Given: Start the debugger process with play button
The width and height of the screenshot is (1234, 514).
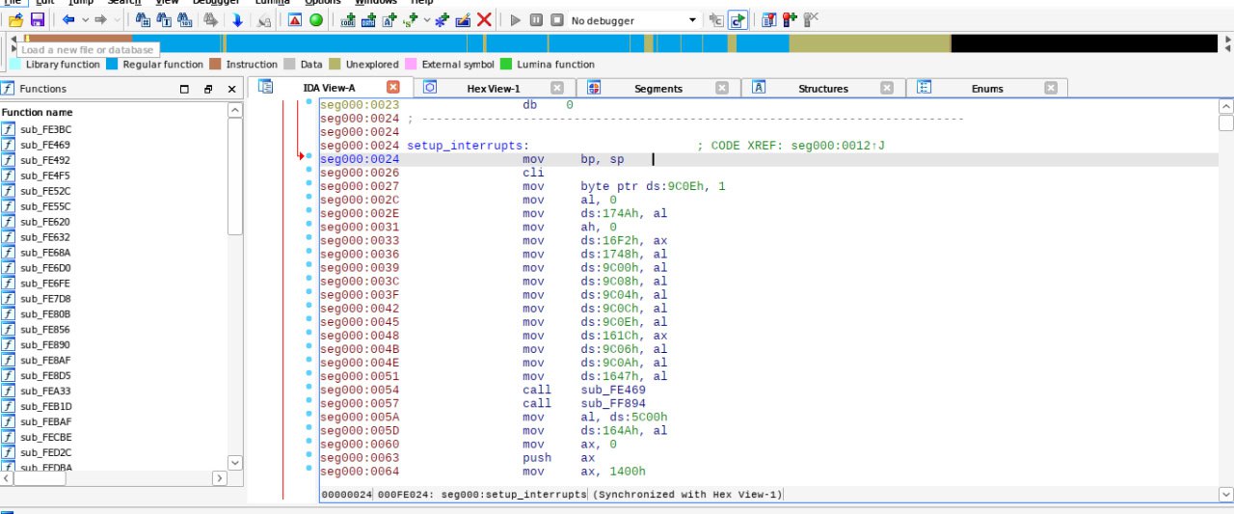Looking at the screenshot, I should coord(515,19).
